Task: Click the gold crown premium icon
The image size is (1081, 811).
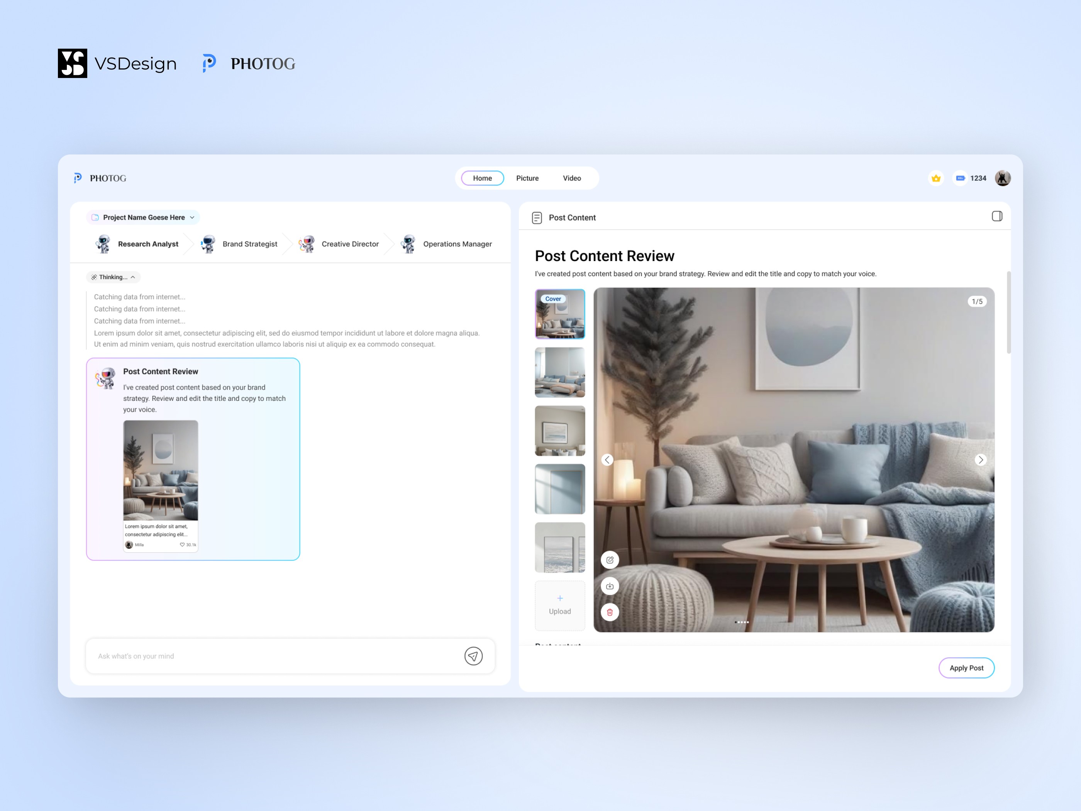Action: pos(935,178)
